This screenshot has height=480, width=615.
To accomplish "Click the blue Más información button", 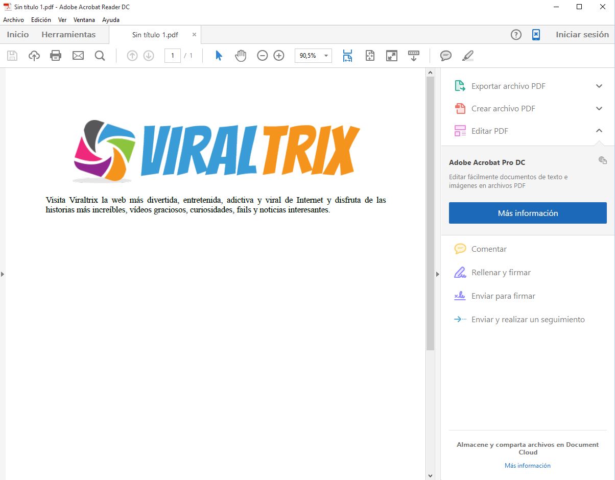I will (x=528, y=213).
